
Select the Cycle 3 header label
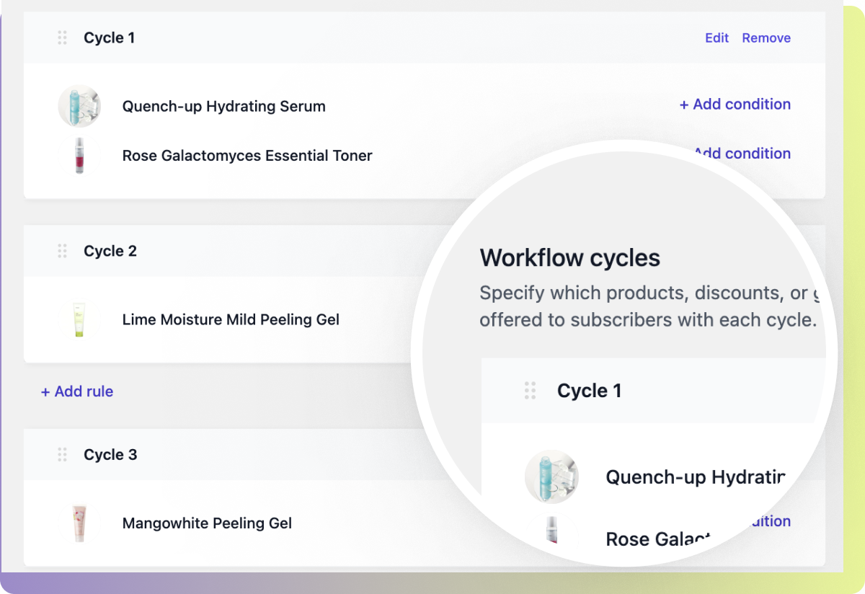pyautogui.click(x=110, y=454)
